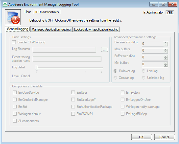Check the All components box

(15, 121)
